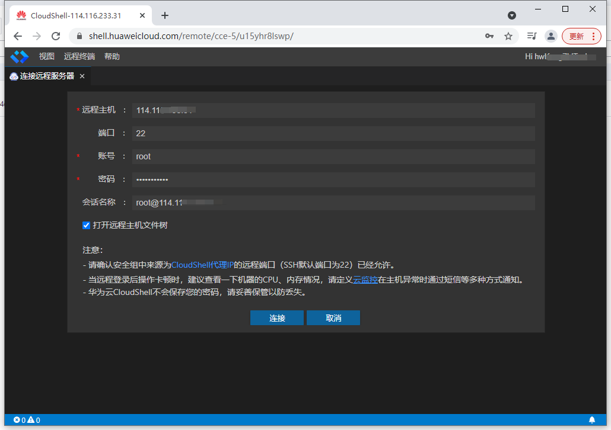The height and width of the screenshot is (430, 611).
Task: Open the browser three-dot menu
Action: 593,36
